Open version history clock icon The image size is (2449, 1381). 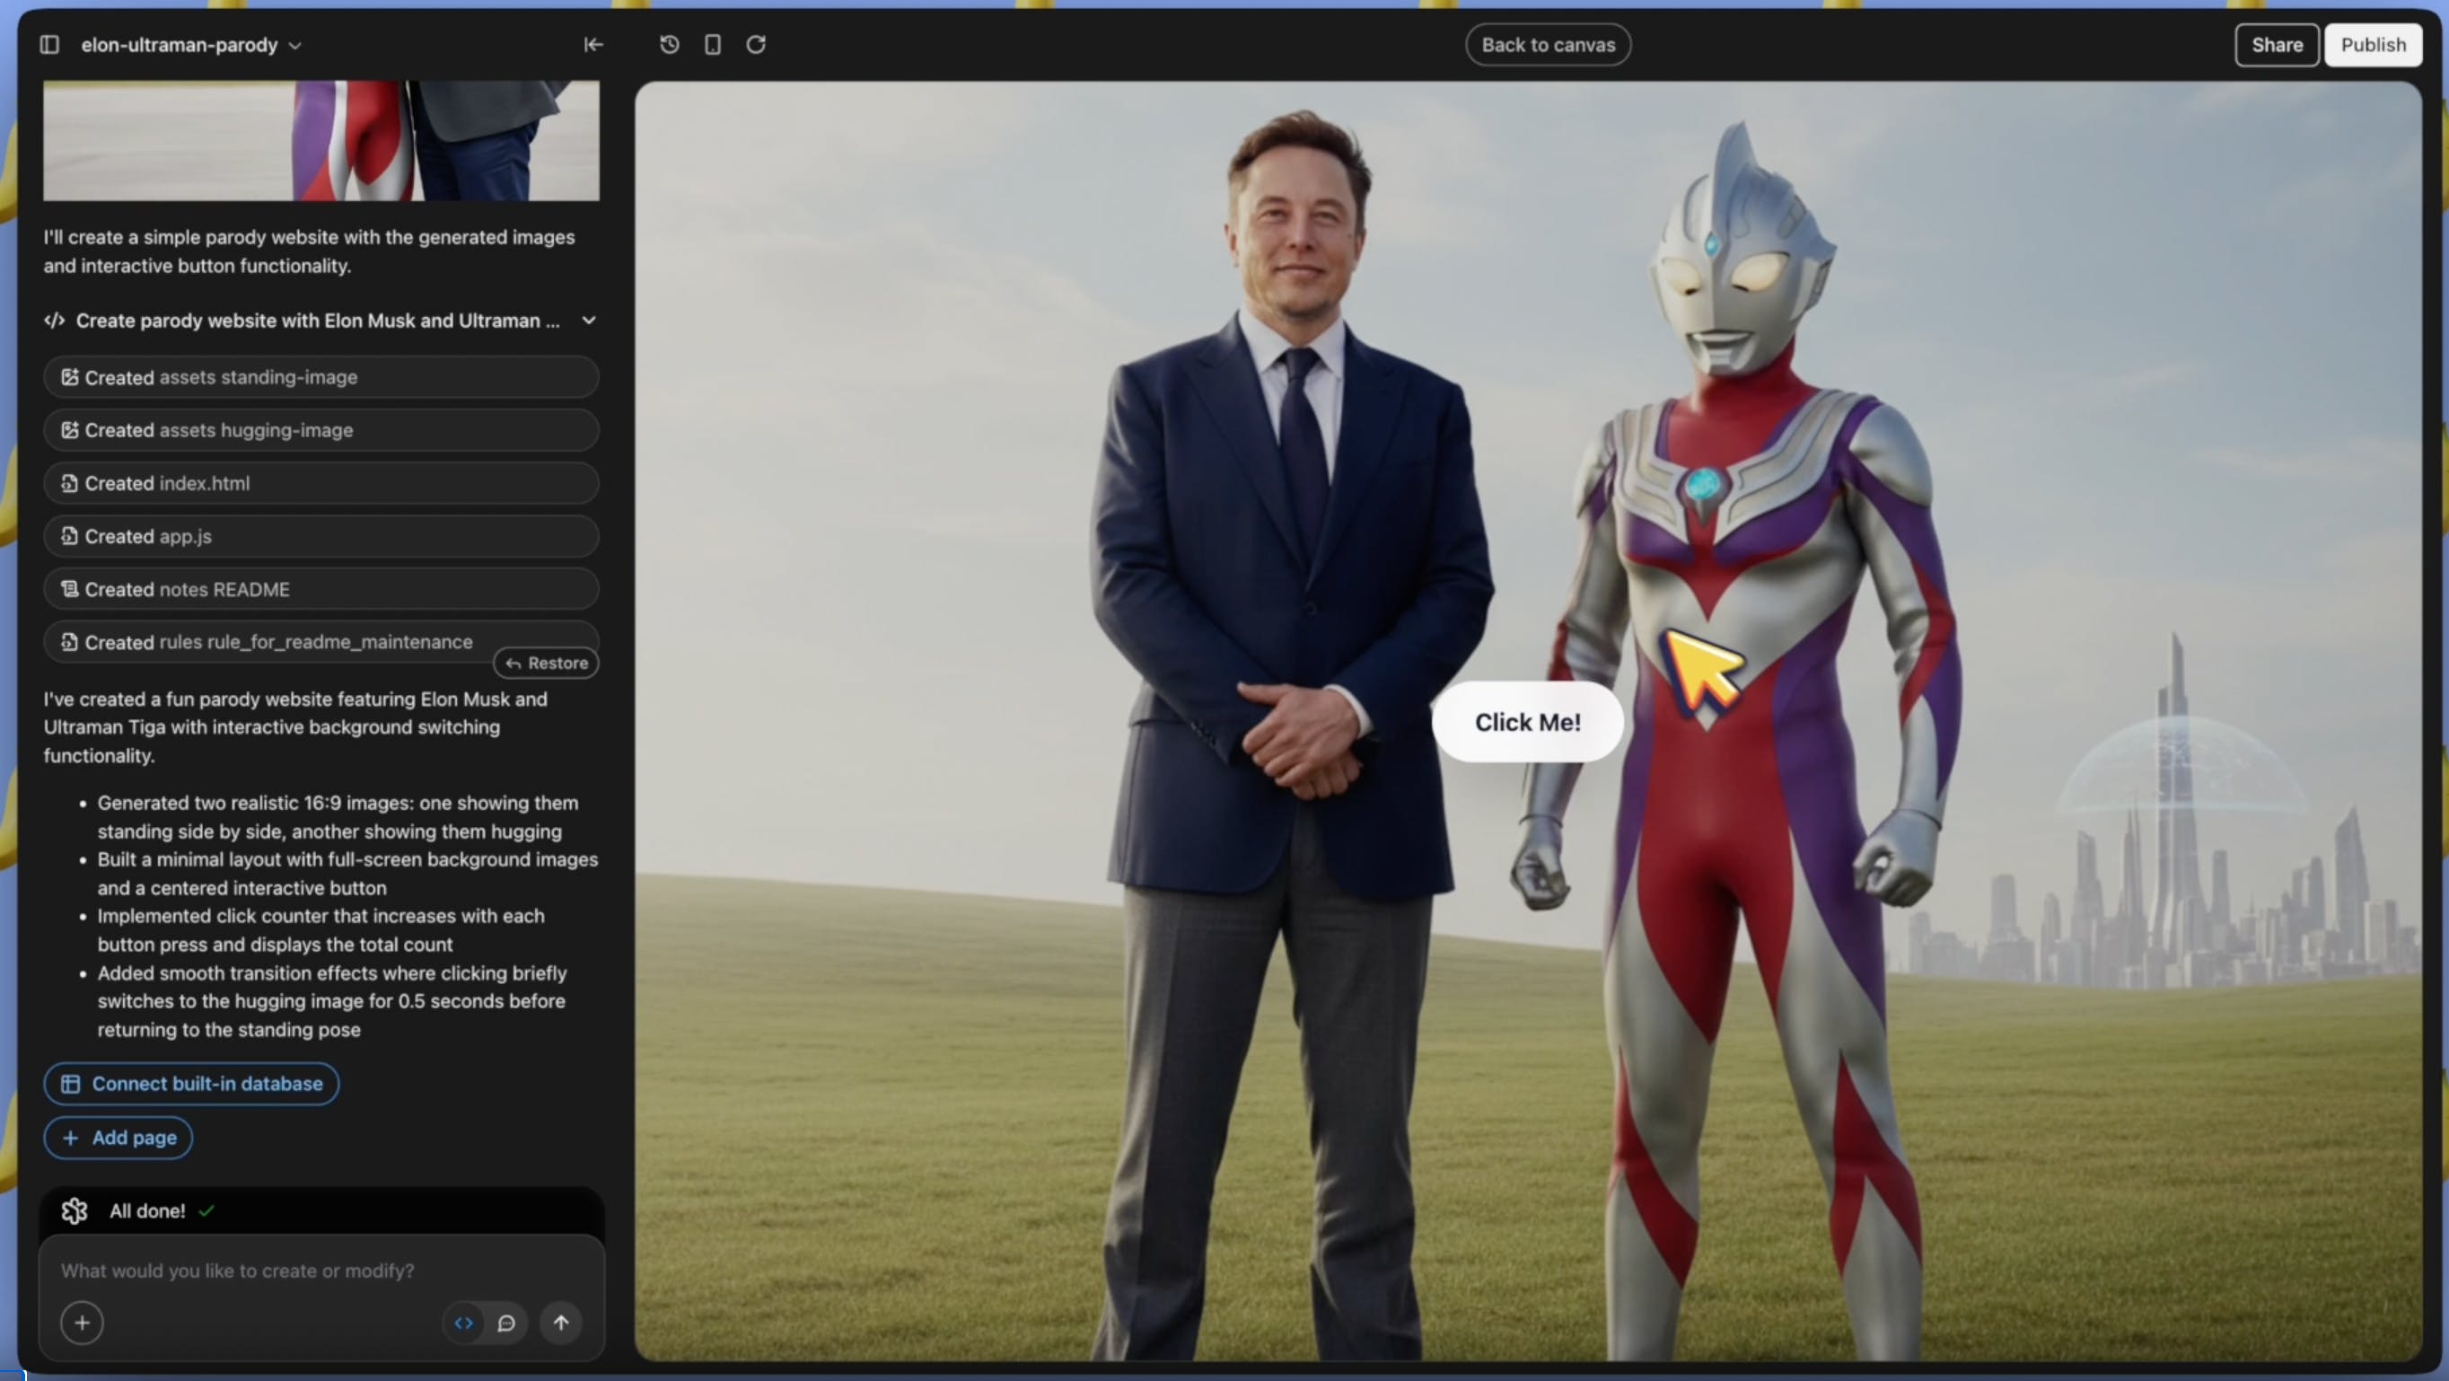coord(670,45)
